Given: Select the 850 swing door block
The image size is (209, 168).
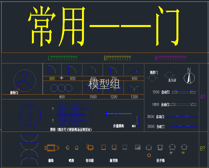Looking at the screenshot, I should pyautogui.click(x=72, y=70).
